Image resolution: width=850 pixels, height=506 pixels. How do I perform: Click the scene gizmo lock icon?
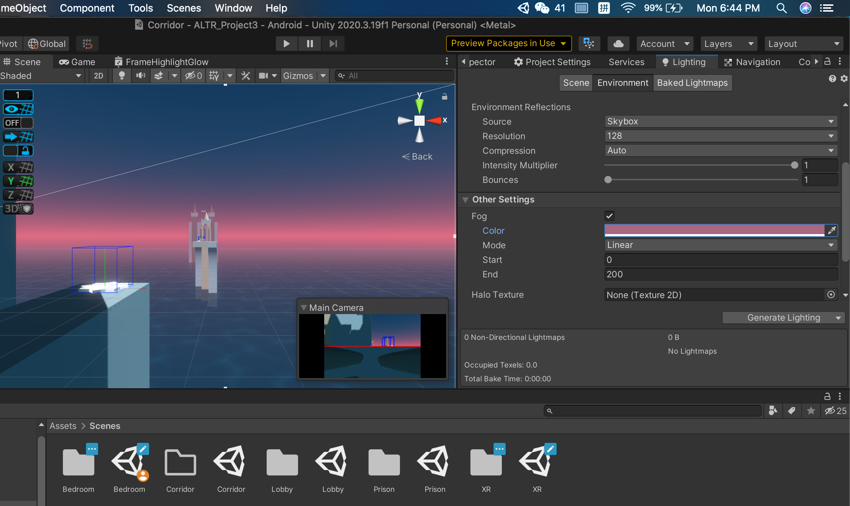pos(444,97)
